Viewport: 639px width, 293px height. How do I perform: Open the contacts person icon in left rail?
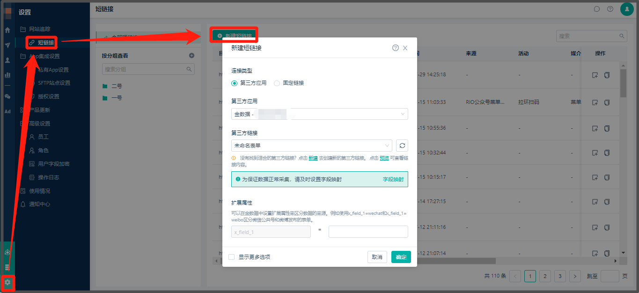pyautogui.click(x=7, y=60)
